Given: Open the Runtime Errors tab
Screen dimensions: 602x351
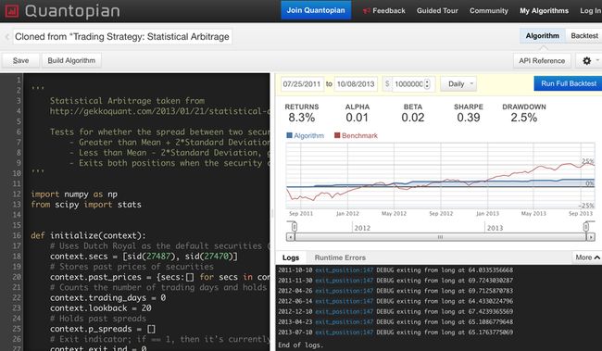Looking at the screenshot, I should [340, 257].
